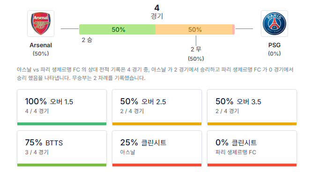Open the Arsenal team name link
Viewport: 311px width, 172px height.
tap(41, 45)
